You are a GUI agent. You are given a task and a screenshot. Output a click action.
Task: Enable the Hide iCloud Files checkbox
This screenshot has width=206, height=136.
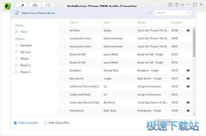45,123
